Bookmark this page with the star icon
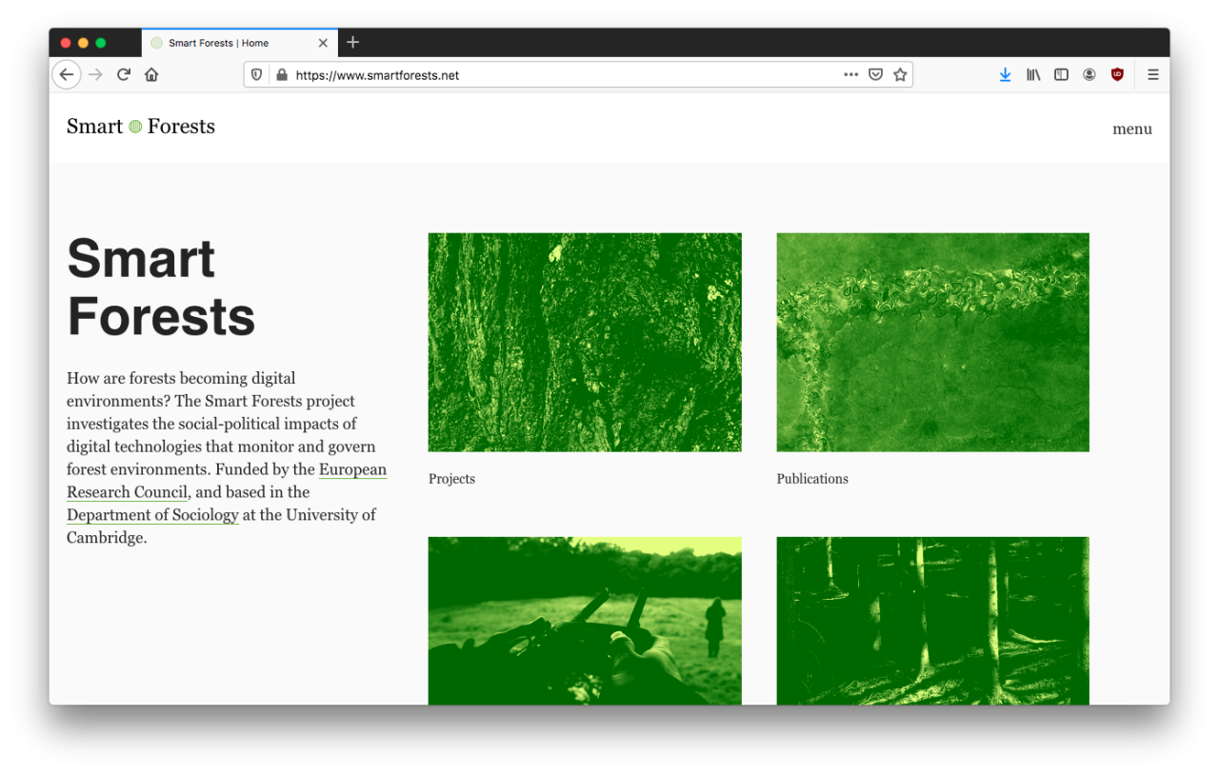1219x775 pixels. (x=900, y=75)
